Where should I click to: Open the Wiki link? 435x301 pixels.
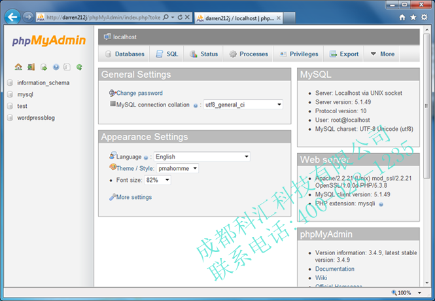click(x=321, y=277)
